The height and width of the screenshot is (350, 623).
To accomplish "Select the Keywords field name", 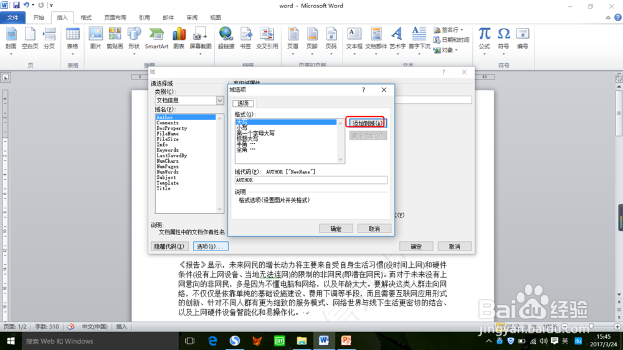I will pyautogui.click(x=168, y=150).
